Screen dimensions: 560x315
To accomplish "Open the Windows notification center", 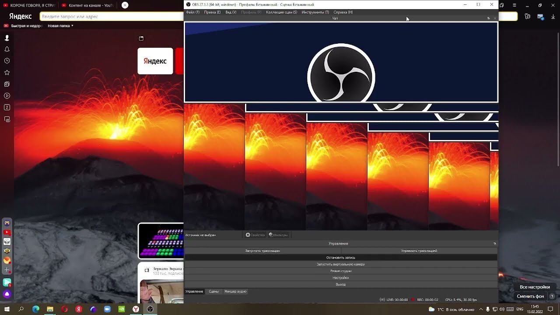I will pyautogui.click(x=550, y=309).
